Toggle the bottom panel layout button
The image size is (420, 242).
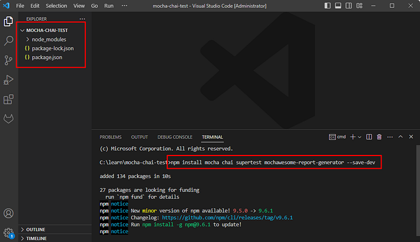tap(338, 5)
